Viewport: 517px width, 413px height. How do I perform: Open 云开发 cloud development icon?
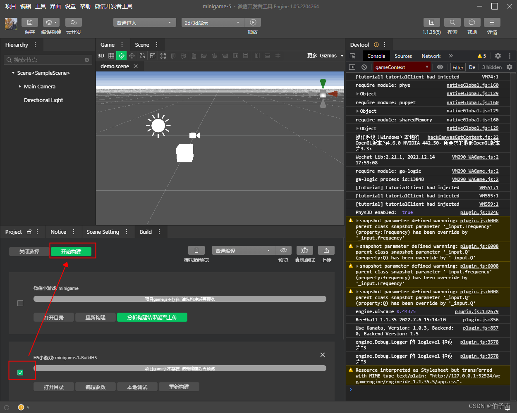coord(74,22)
